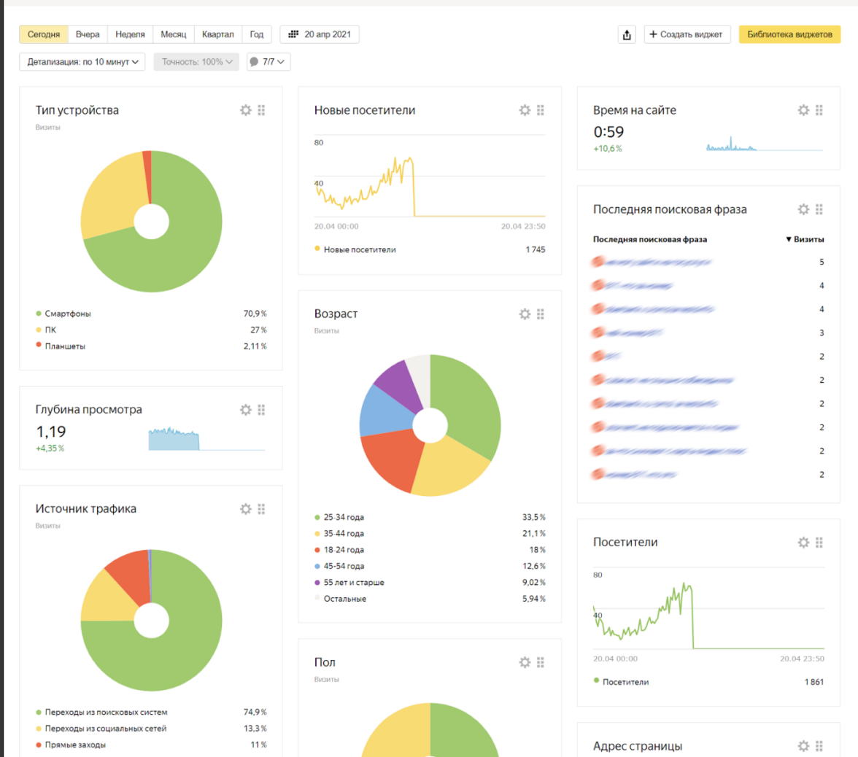This screenshot has height=757, width=858.
Task: Open settings gear of Возраст widget
Action: click(525, 314)
